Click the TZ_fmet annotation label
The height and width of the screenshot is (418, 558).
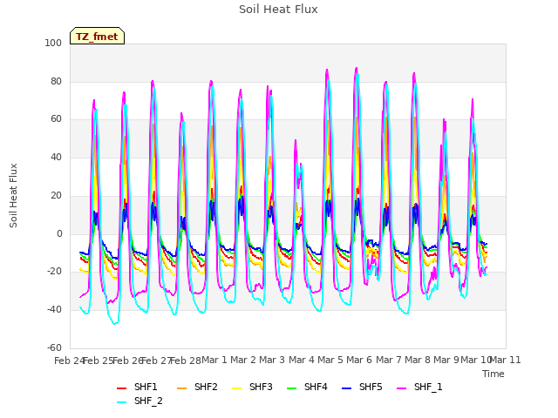pos(97,37)
